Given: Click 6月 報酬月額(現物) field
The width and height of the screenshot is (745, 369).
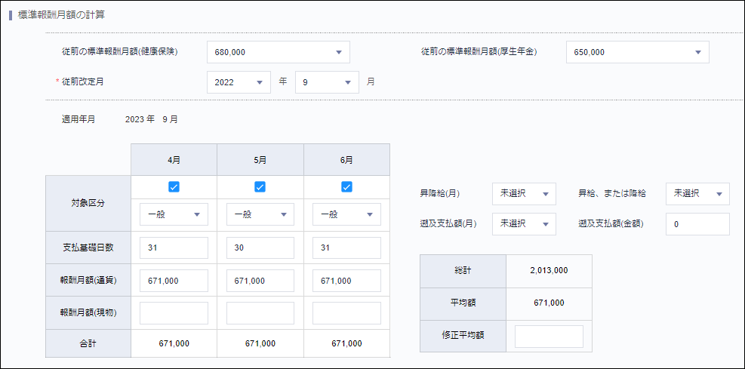Looking at the screenshot, I should tap(347, 313).
